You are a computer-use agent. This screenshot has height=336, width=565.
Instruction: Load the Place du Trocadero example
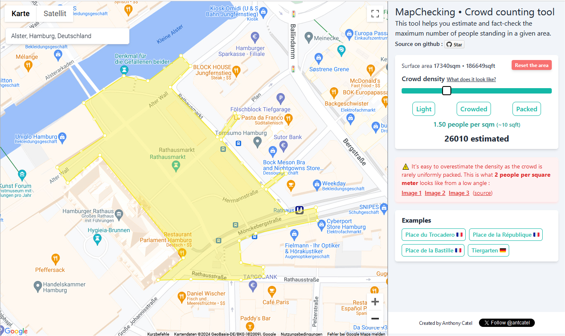tap(433, 235)
